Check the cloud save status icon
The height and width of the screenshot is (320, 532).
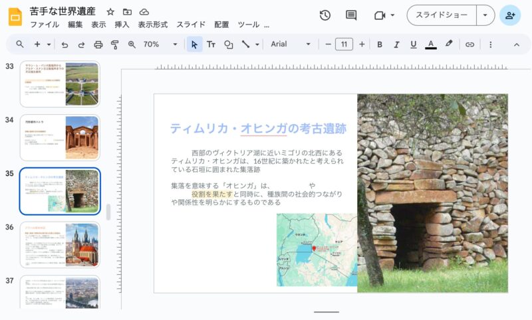[x=144, y=12]
